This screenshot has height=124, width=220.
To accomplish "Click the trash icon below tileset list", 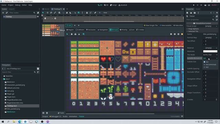I will pyautogui.click(x=47, y=113).
